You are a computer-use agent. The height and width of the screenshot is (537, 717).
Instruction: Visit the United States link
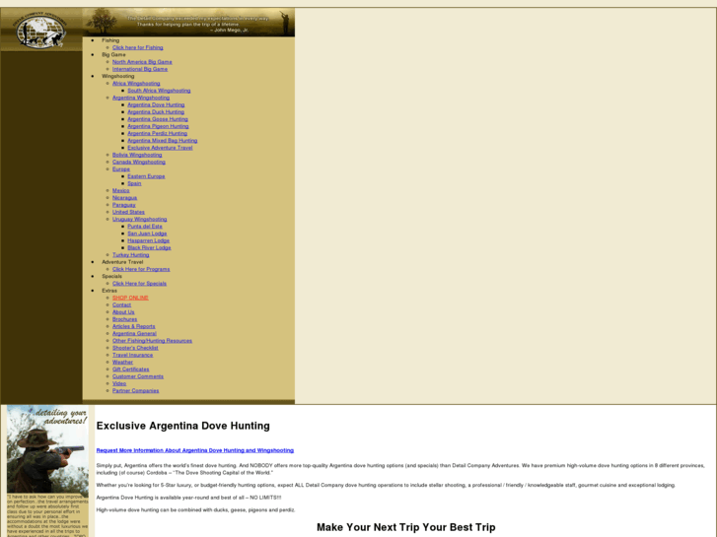[x=128, y=212]
